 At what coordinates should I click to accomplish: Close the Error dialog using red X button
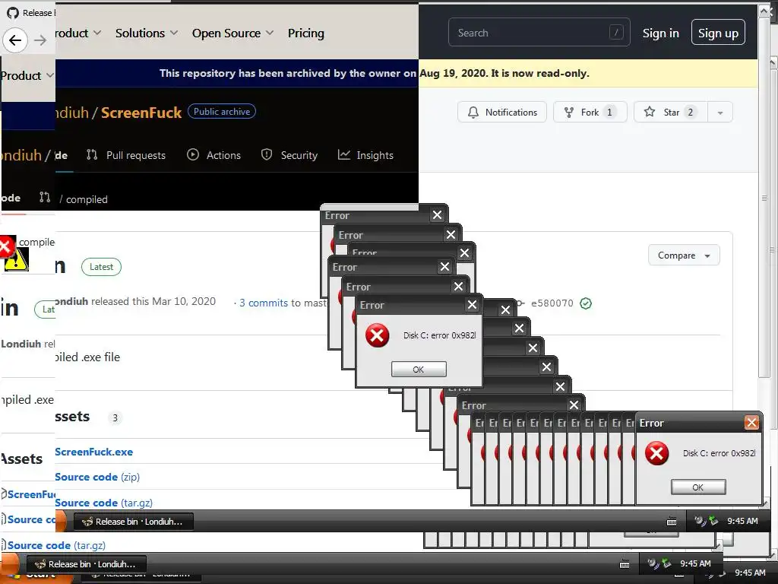click(751, 423)
